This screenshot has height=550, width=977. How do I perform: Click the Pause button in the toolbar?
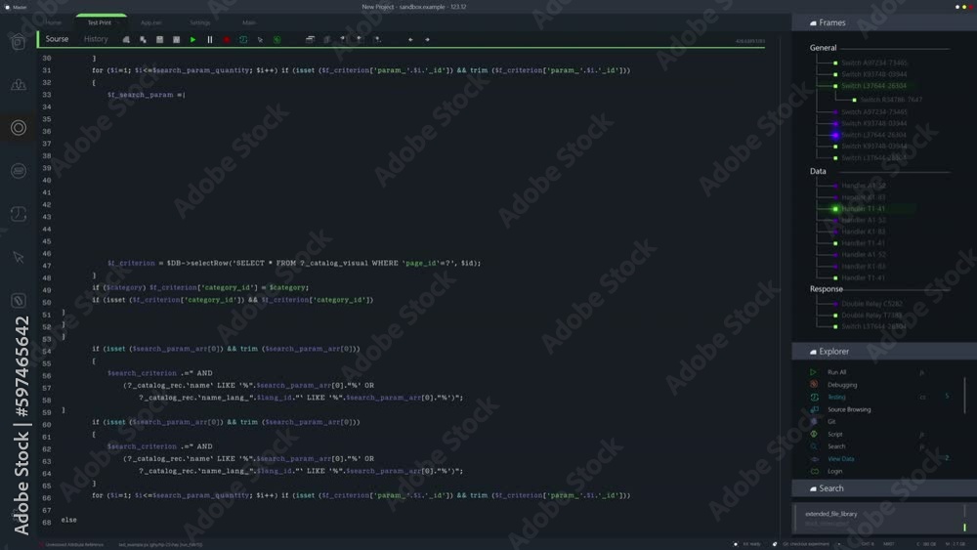point(210,39)
